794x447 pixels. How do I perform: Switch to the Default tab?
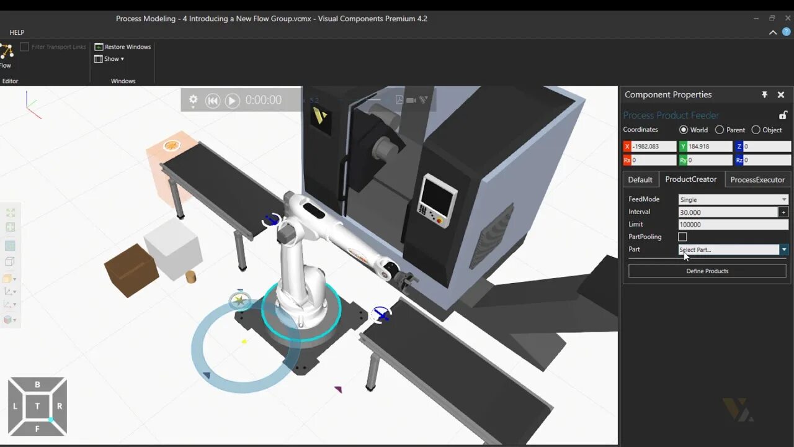(640, 179)
